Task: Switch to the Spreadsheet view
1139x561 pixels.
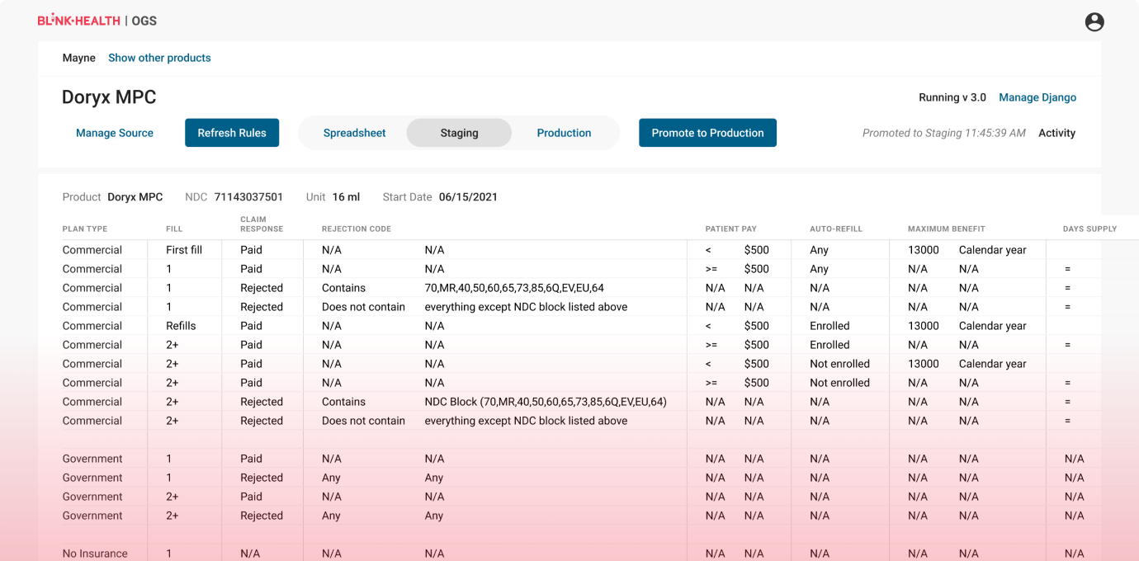Action: 354,133
